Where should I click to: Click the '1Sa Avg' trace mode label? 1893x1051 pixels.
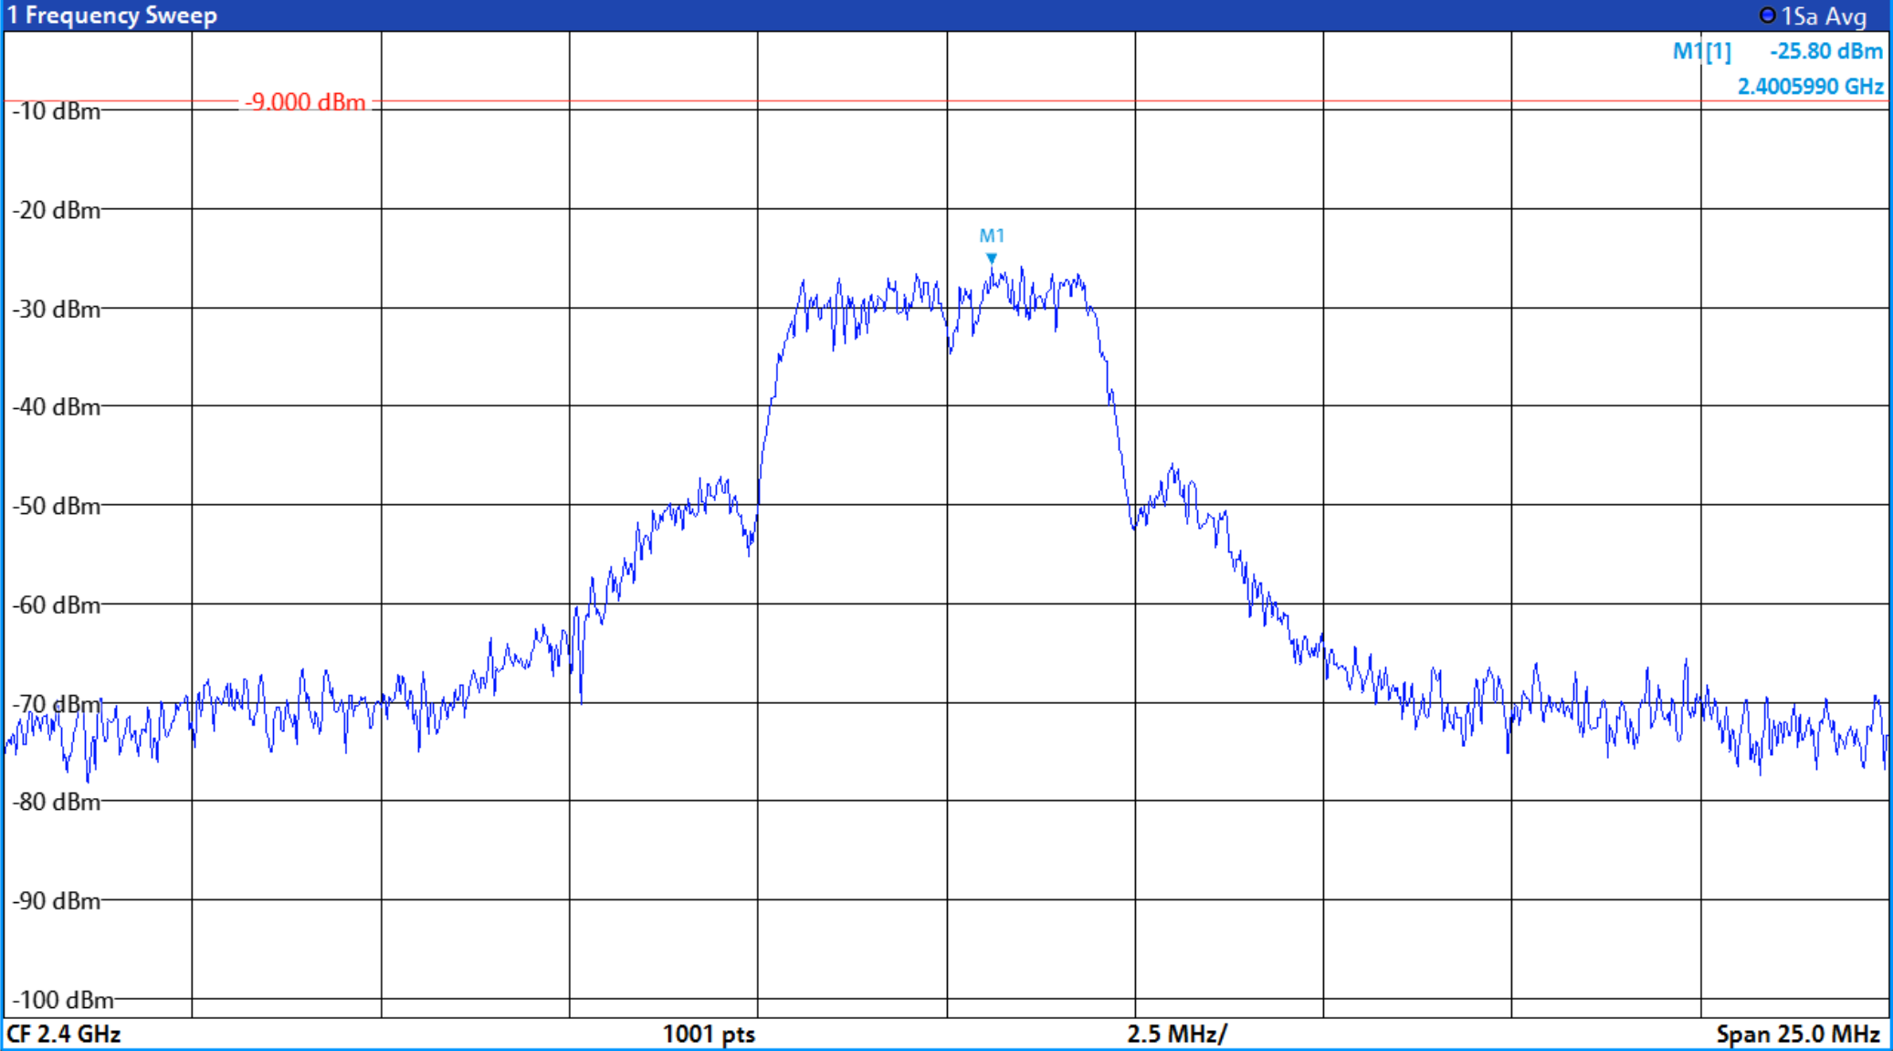(1824, 16)
